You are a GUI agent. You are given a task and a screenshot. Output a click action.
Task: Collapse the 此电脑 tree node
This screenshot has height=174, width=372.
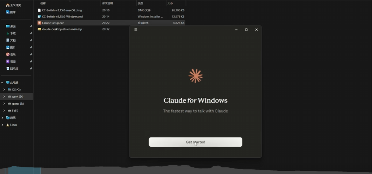click(x=2, y=83)
